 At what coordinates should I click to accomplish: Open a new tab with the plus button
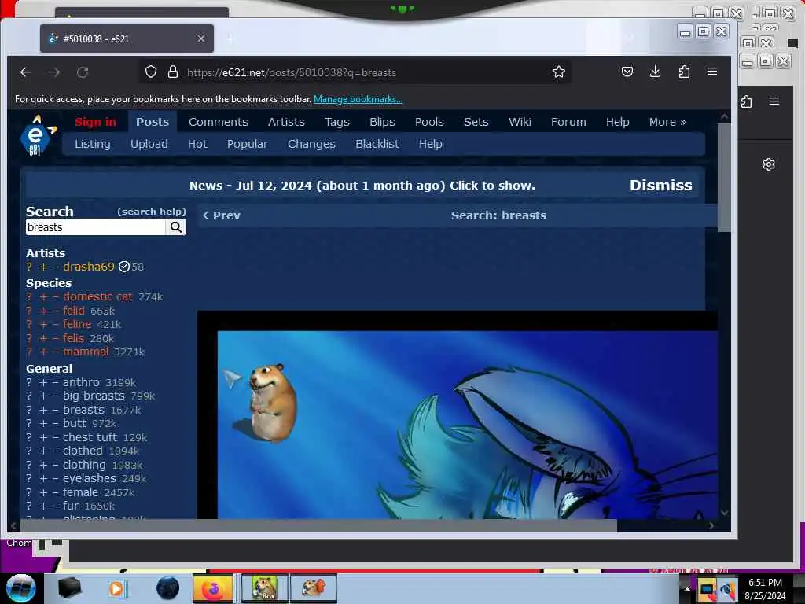[230, 39]
